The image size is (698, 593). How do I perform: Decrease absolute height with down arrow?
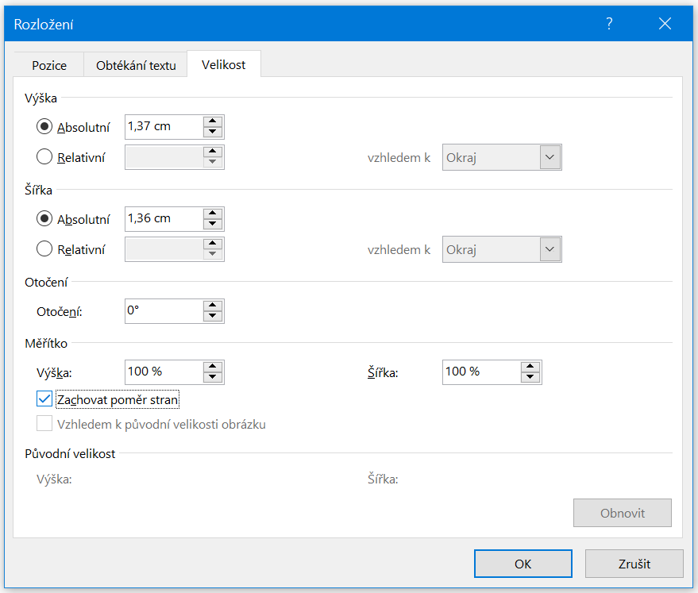(x=211, y=133)
